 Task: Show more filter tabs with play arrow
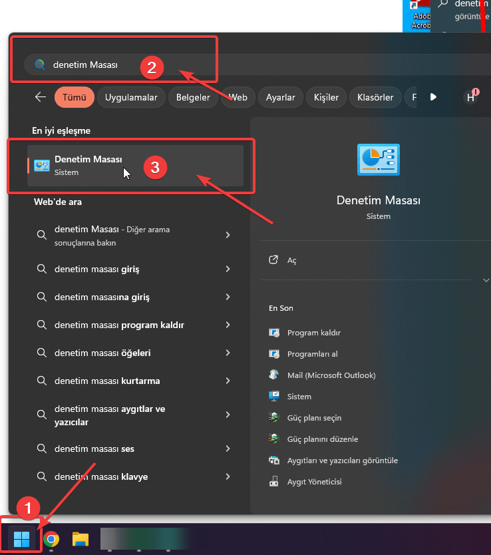pyautogui.click(x=433, y=97)
